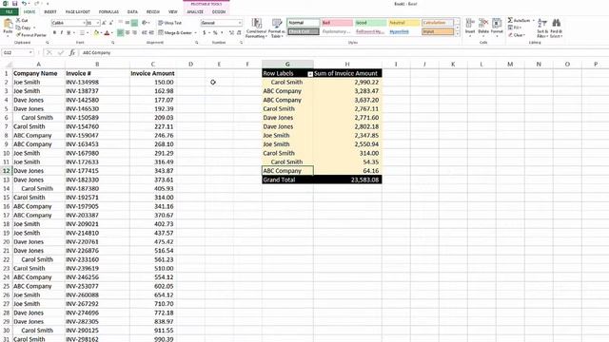Apply Percent Style format

click(215, 33)
